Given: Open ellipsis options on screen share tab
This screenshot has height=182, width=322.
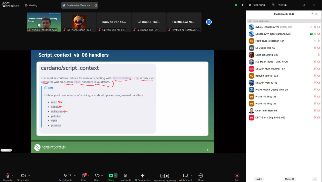Looking at the screenshot, I should pos(96,5).
